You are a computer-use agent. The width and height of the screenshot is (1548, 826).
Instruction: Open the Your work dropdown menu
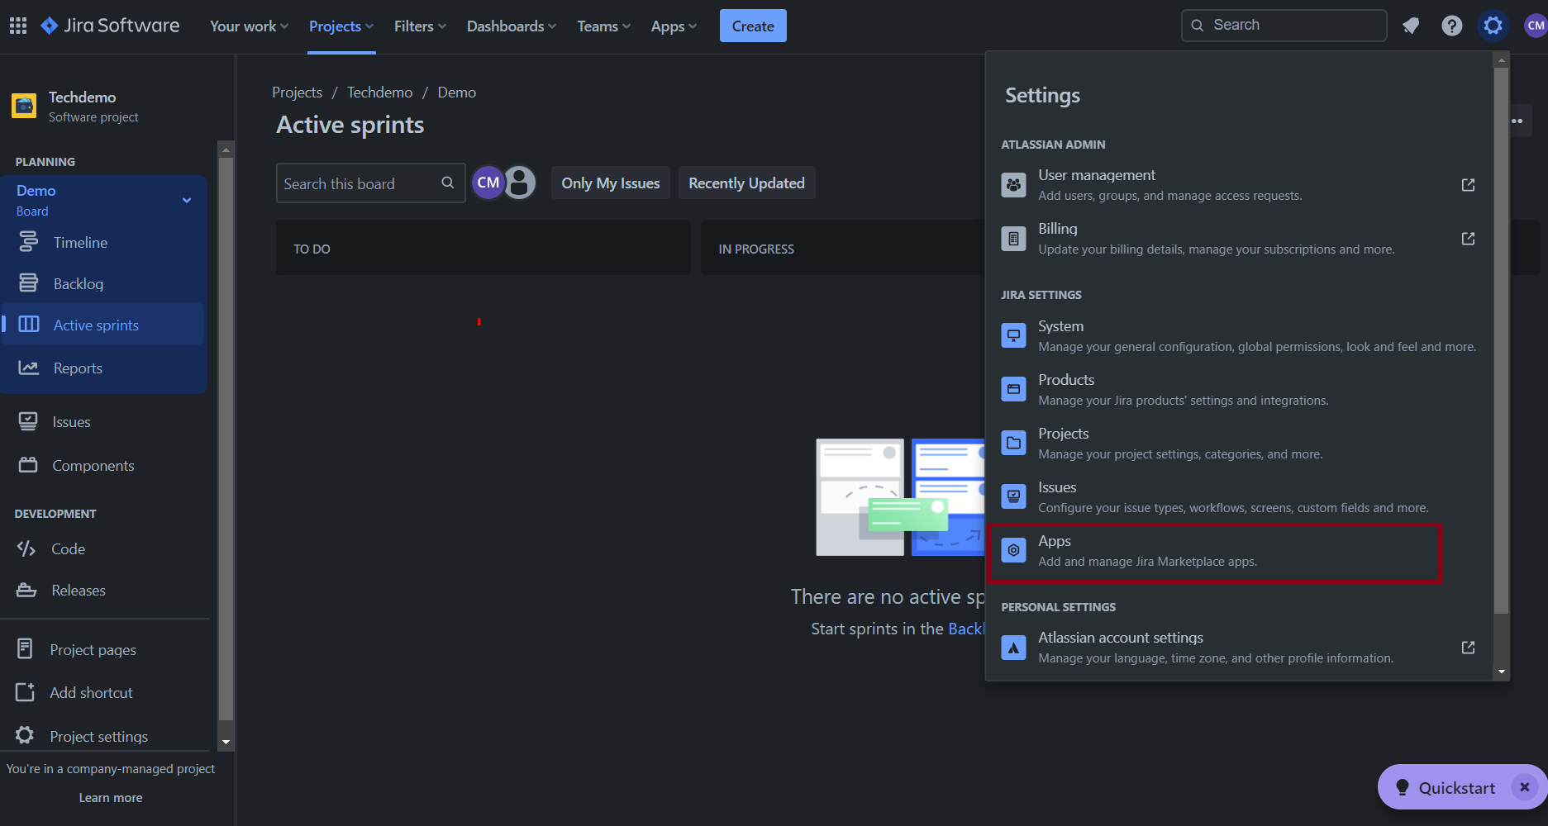[x=249, y=26]
